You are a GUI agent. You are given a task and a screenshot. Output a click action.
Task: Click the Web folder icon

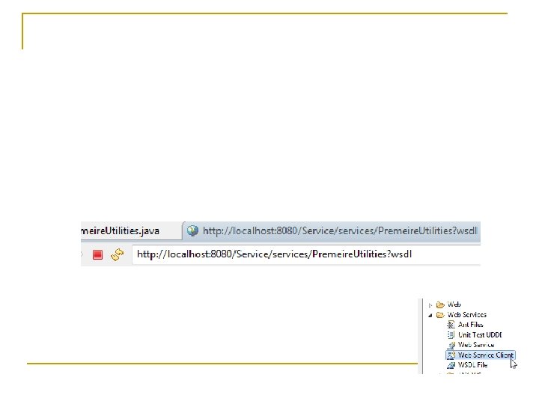[440, 304]
